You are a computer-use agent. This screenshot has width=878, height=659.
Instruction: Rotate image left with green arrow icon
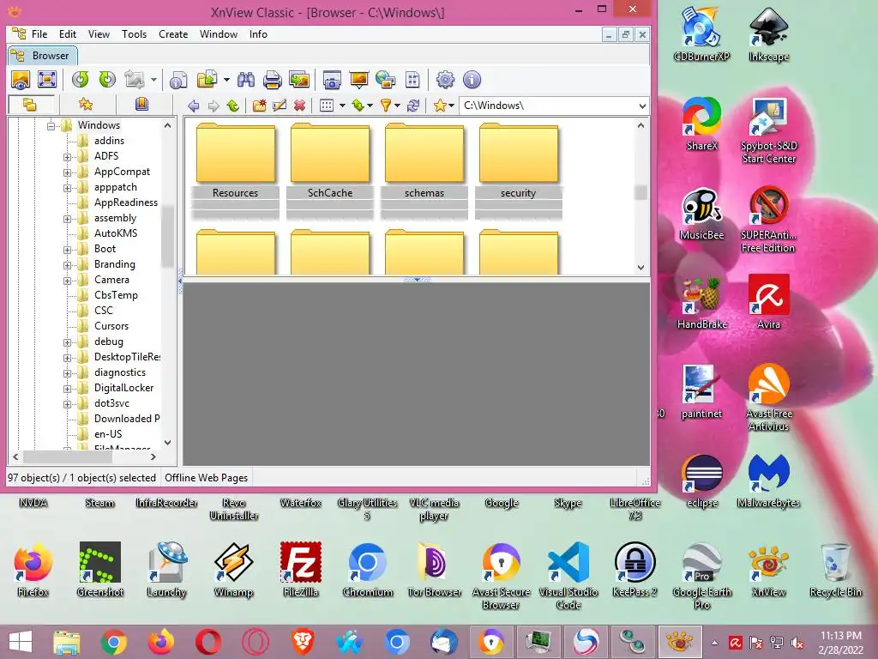[x=80, y=80]
